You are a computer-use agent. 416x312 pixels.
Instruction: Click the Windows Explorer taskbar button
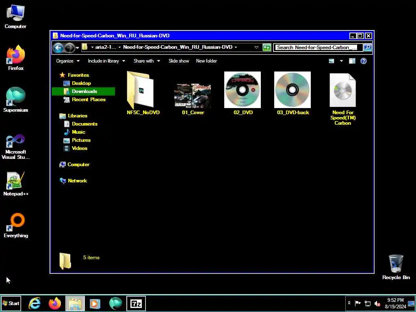[x=75, y=303]
